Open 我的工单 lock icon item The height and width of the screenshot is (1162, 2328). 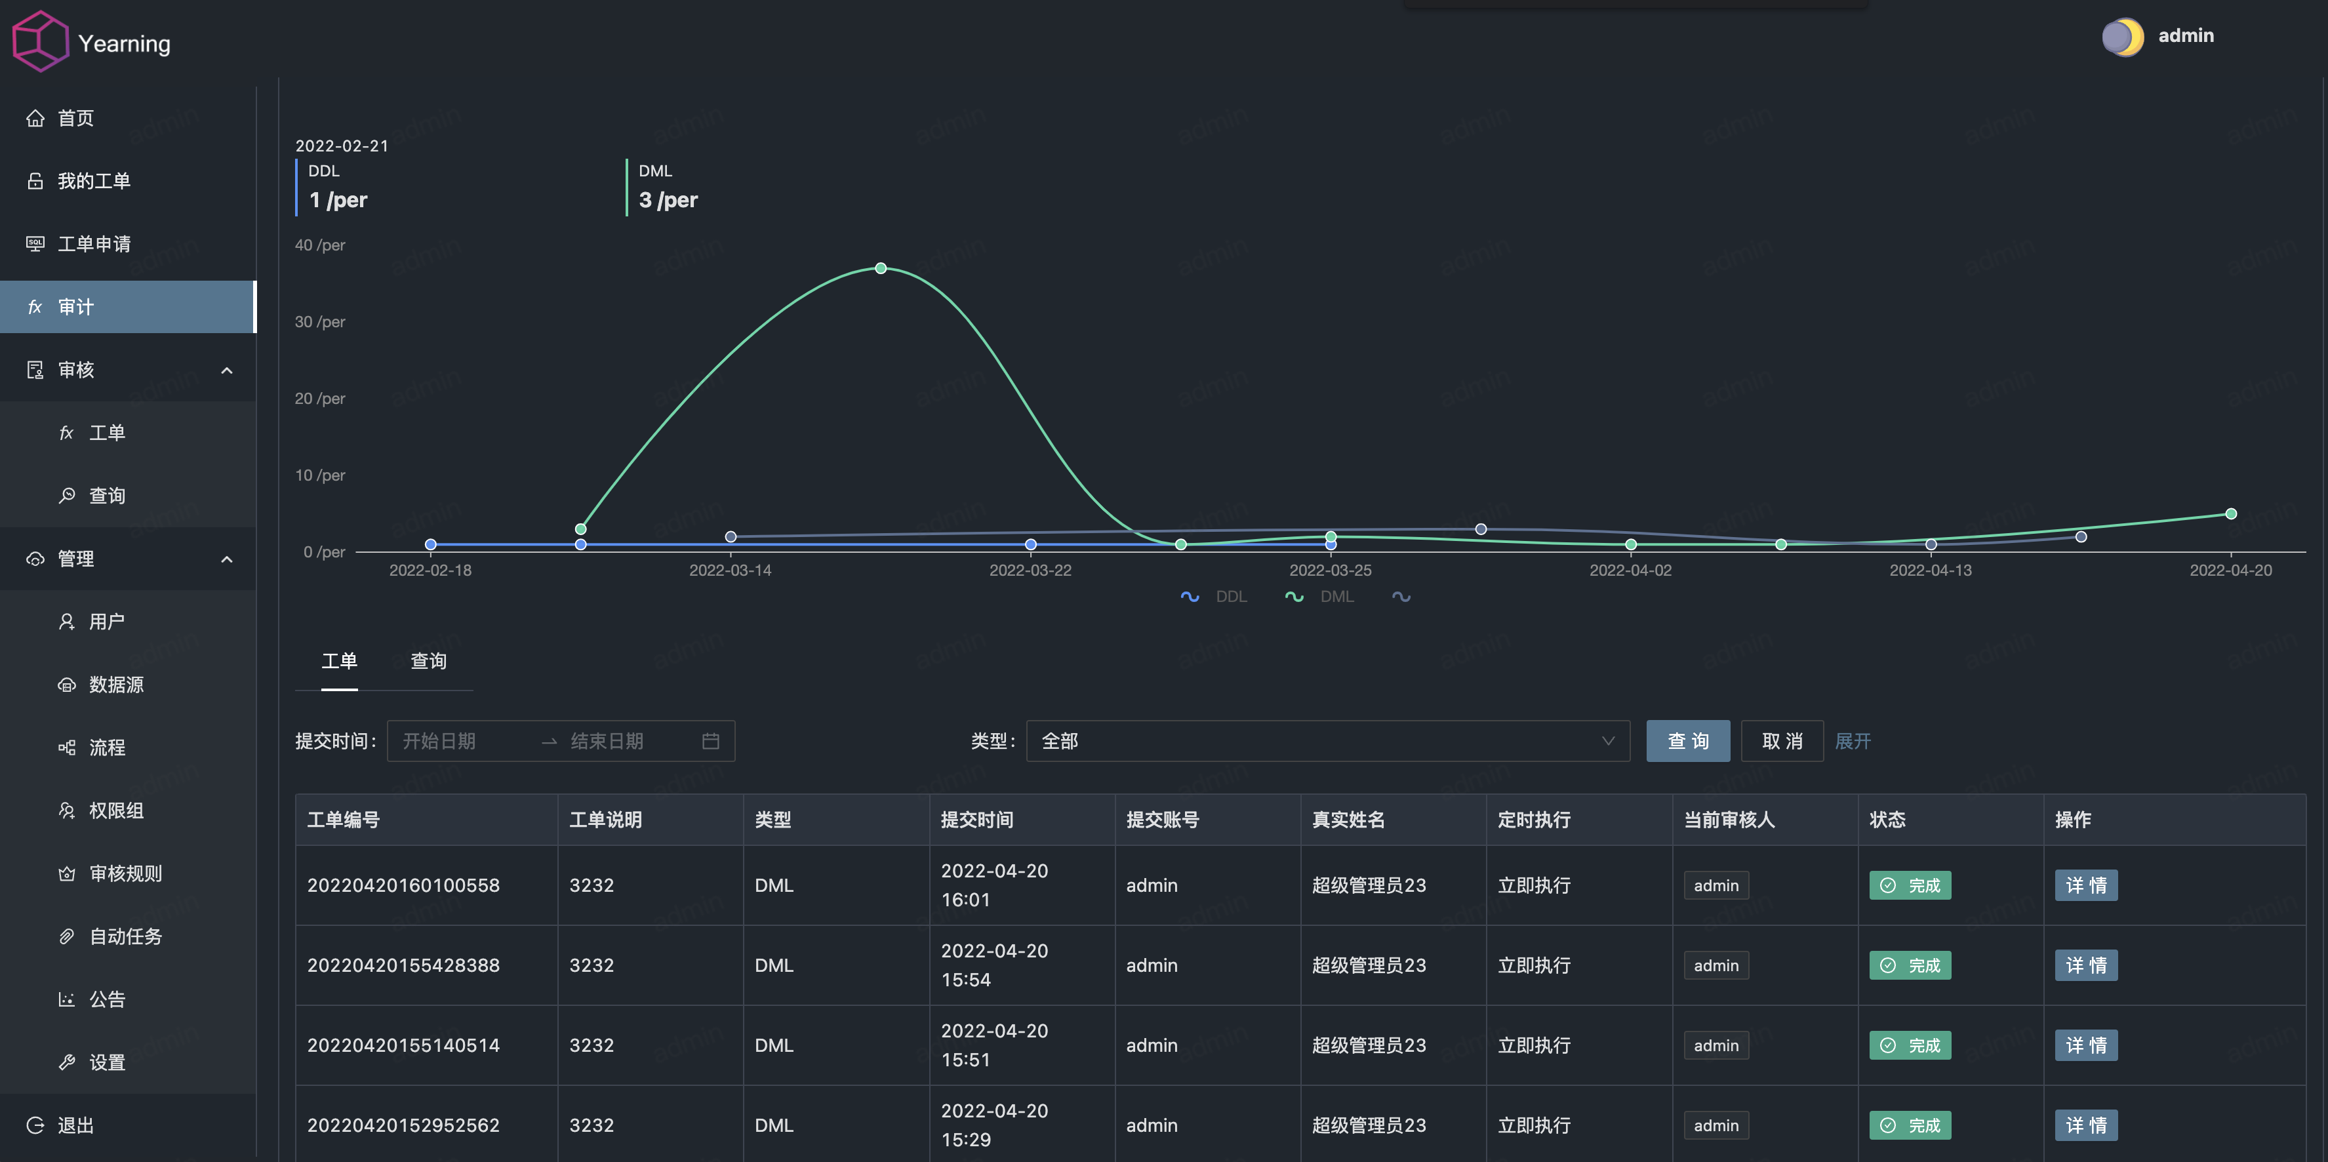click(35, 182)
